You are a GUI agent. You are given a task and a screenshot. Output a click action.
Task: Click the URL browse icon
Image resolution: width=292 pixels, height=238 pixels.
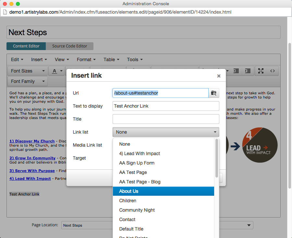point(213,93)
